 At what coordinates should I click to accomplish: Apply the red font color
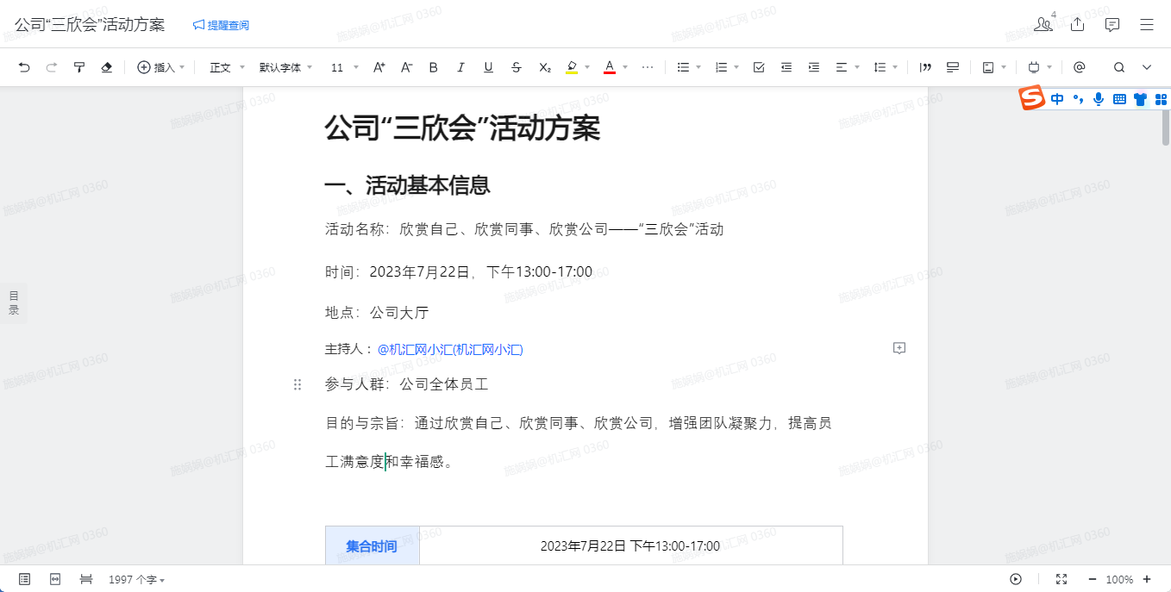click(610, 67)
